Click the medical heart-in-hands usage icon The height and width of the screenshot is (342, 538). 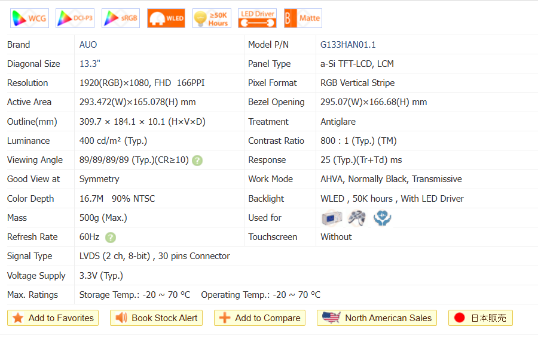(382, 218)
